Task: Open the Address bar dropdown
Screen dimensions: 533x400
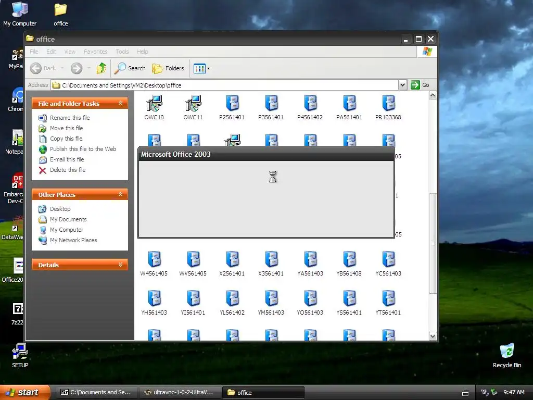Action: (x=402, y=85)
